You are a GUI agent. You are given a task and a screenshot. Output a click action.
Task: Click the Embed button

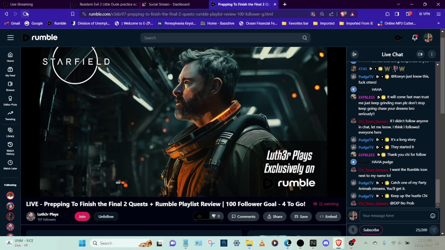(x=328, y=216)
